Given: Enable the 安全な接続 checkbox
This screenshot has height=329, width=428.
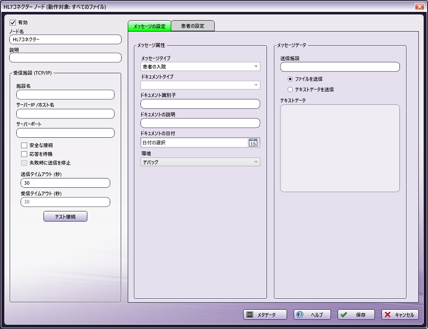Looking at the screenshot, I should click(x=24, y=145).
